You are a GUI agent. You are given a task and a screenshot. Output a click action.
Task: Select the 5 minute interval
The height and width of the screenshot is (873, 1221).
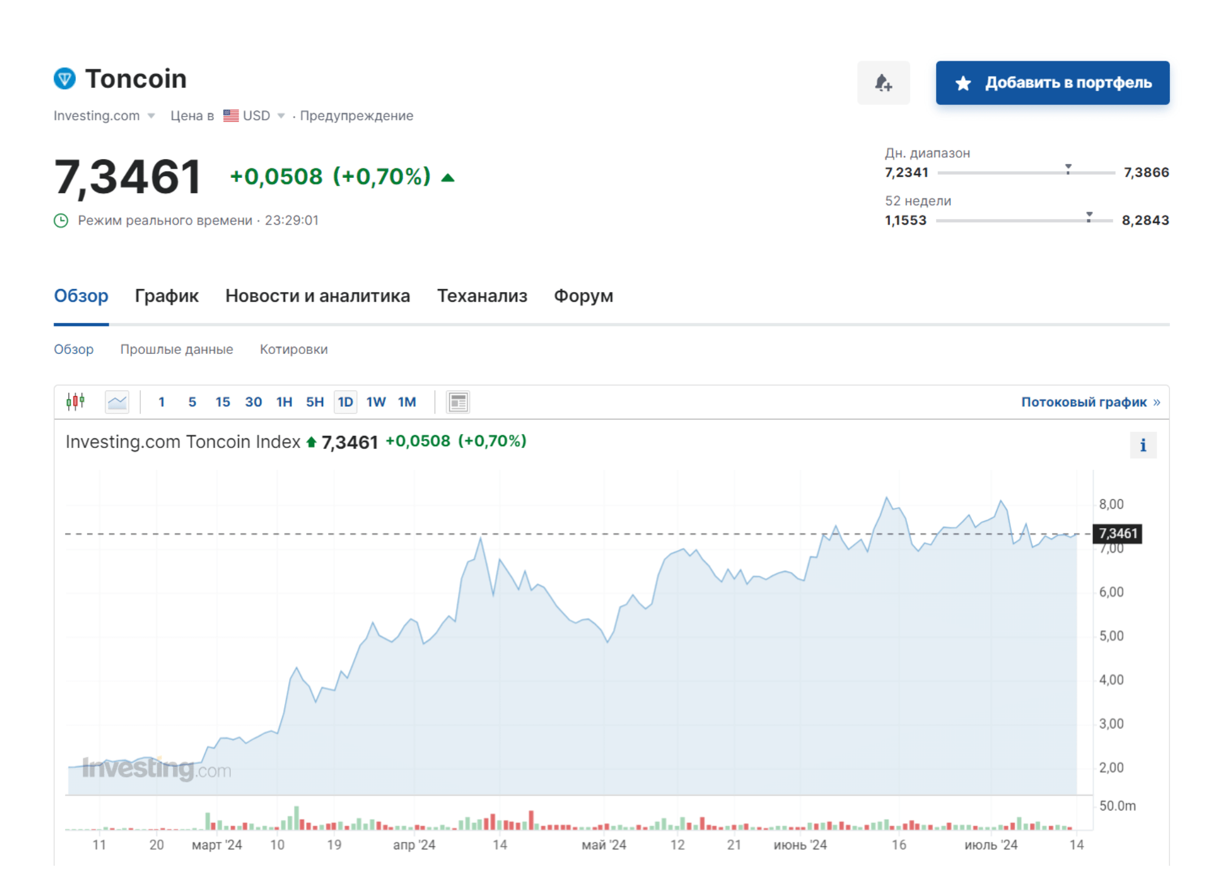pos(192,401)
